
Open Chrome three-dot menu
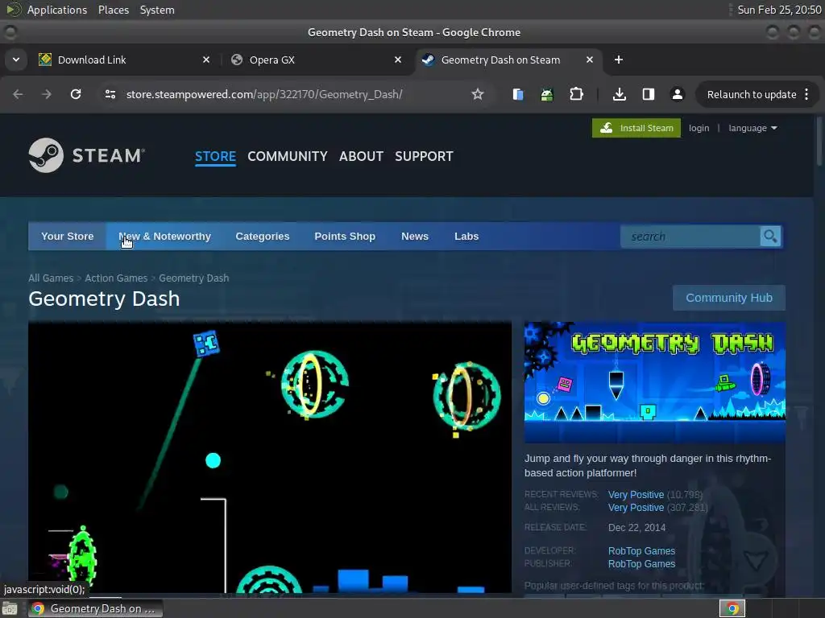pyautogui.click(x=806, y=95)
